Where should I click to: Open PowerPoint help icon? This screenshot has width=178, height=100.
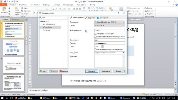click(177, 5)
